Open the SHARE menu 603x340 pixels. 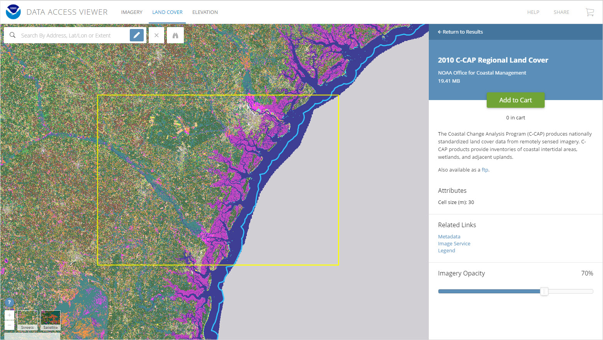click(561, 12)
